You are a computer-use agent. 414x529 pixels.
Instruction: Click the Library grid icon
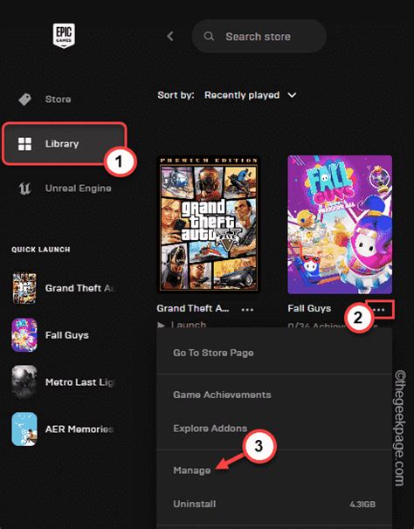click(24, 144)
